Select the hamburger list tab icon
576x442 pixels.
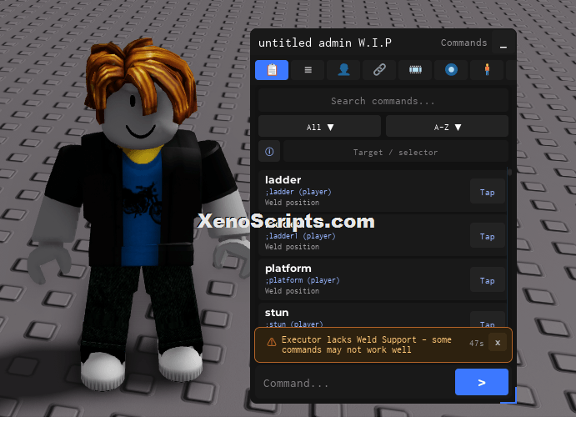click(x=308, y=70)
